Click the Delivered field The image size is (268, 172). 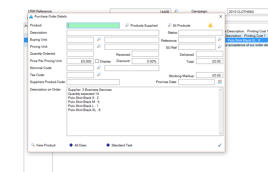pos(210,54)
